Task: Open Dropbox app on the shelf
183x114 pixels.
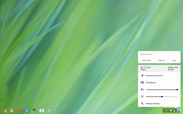Action: point(42,111)
